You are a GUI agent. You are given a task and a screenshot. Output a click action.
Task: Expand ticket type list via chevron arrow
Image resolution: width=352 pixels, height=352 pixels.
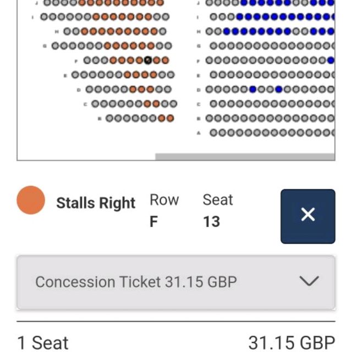(x=309, y=281)
